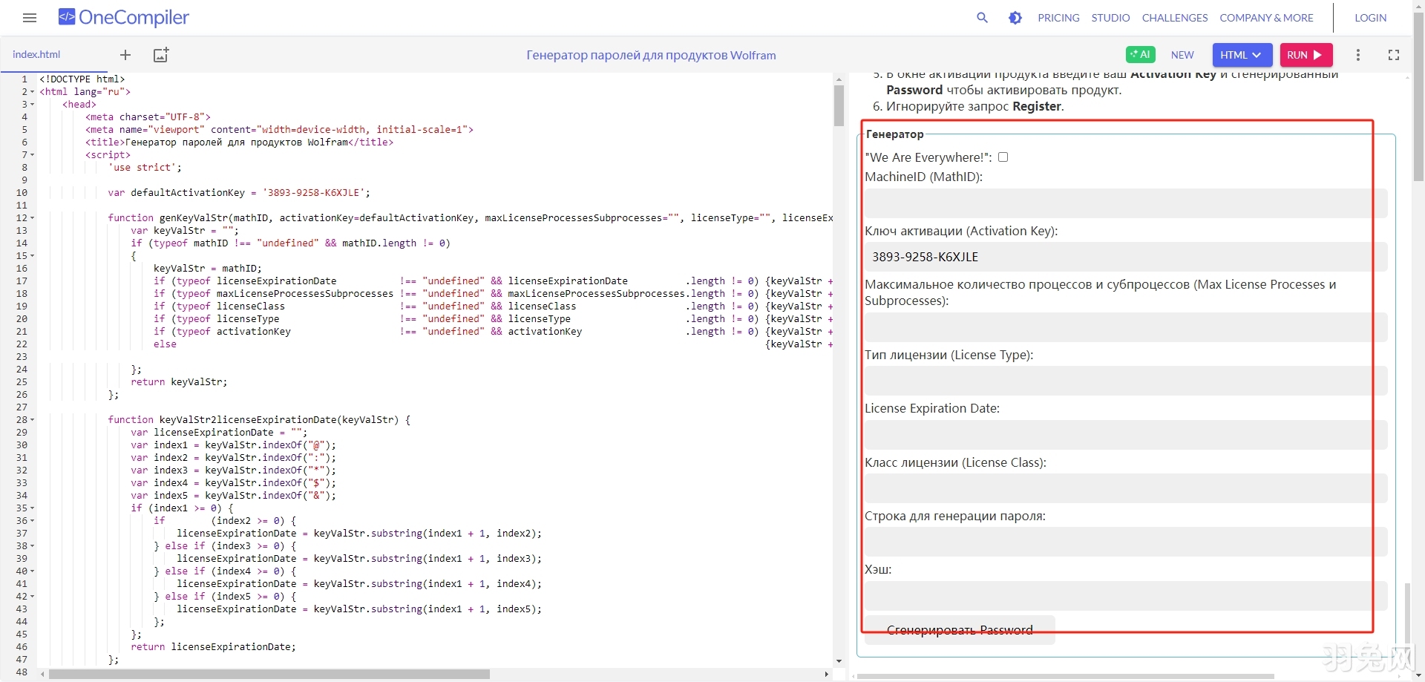The width and height of the screenshot is (1425, 682).
Task: Open the three-dot overflow menu
Action: tap(1358, 55)
